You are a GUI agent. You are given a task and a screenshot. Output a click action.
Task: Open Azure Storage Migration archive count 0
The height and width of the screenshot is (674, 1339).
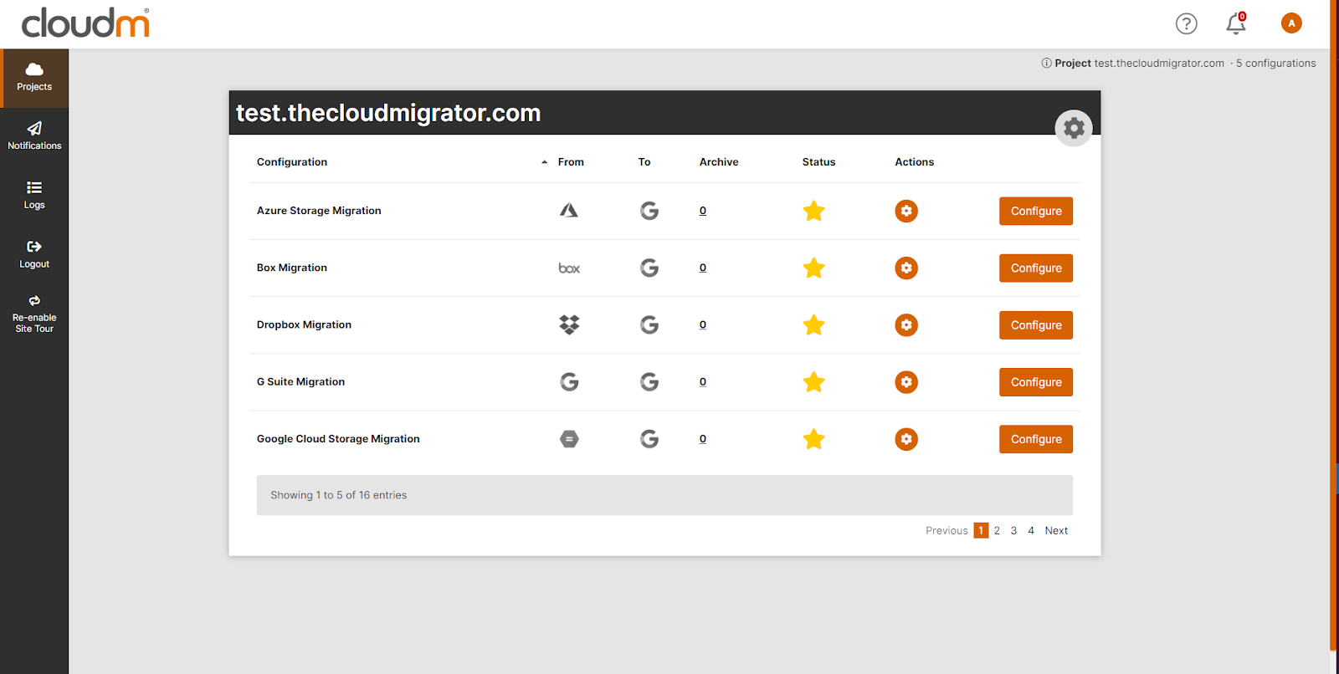pos(703,211)
